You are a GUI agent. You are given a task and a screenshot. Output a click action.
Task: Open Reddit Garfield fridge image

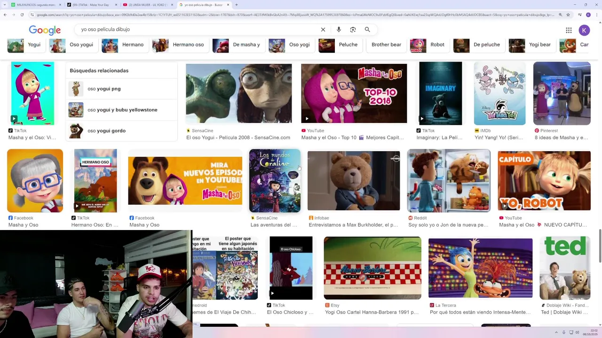pos(449,181)
